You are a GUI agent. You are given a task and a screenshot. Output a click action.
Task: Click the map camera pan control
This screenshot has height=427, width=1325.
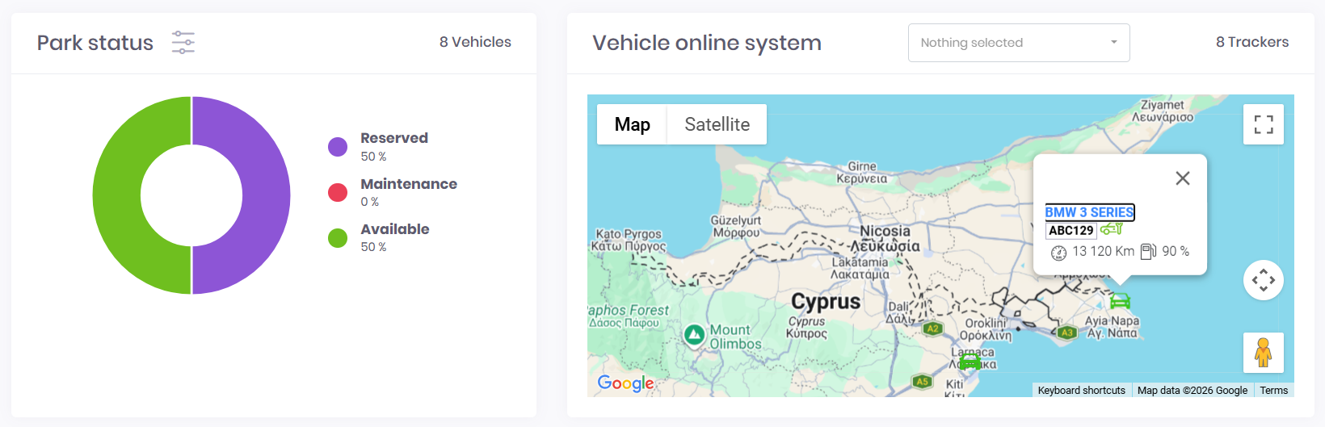point(1264,280)
